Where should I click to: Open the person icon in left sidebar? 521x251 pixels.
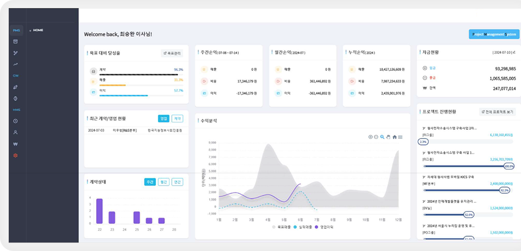click(x=16, y=132)
